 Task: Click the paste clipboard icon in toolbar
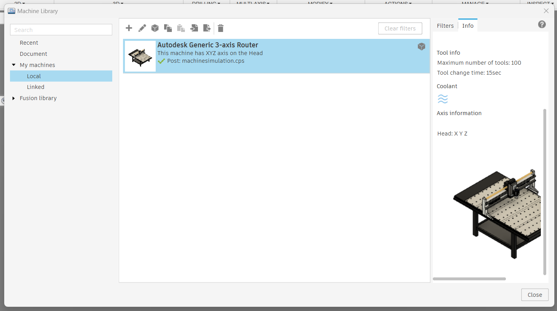[x=181, y=28]
